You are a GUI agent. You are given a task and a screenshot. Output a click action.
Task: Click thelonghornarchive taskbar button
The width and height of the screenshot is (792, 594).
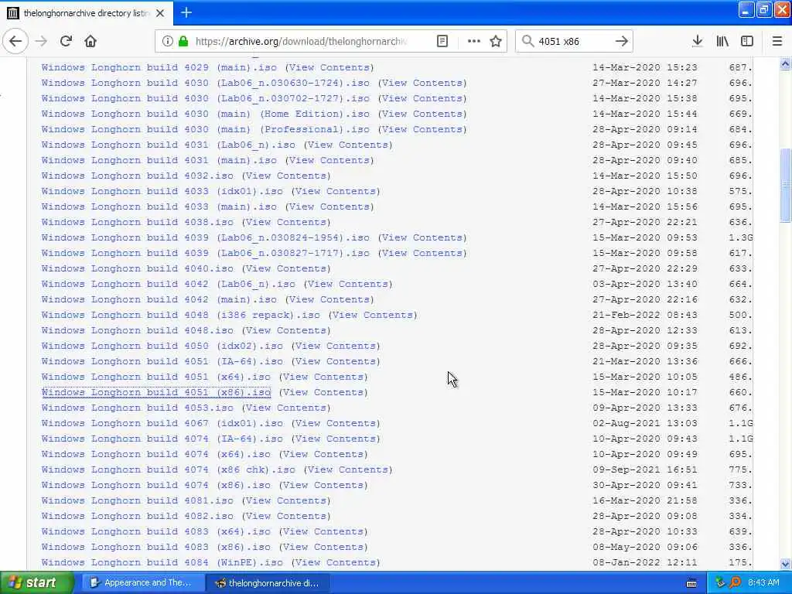[x=268, y=583]
